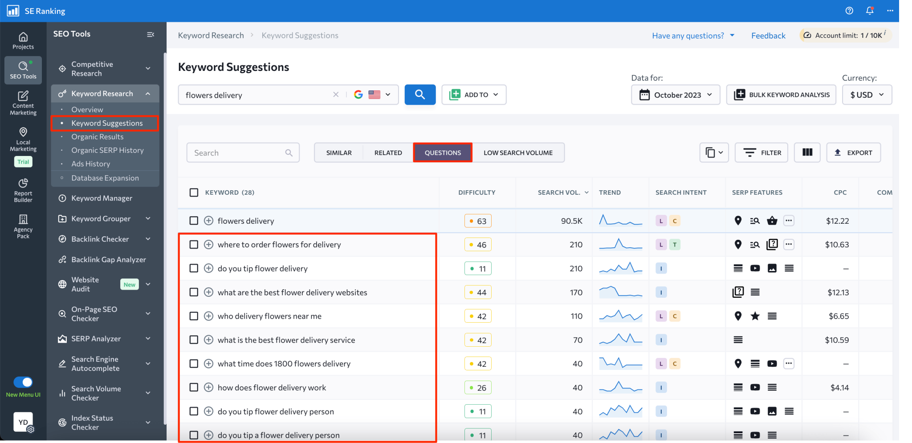The width and height of the screenshot is (912, 443).
Task: Open the copy keywords icon above the table
Action: (713, 152)
